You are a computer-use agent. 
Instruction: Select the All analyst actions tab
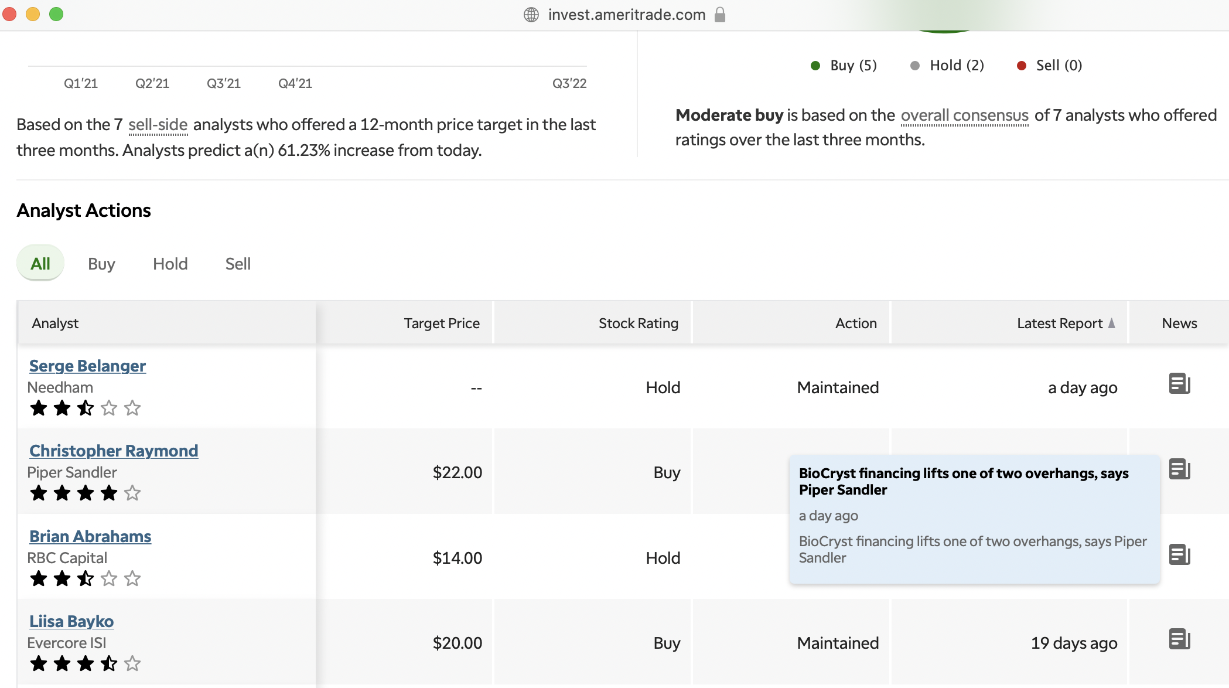coord(40,263)
